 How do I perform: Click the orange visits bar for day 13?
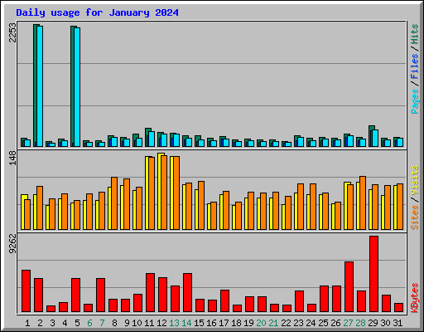[x=176, y=193]
